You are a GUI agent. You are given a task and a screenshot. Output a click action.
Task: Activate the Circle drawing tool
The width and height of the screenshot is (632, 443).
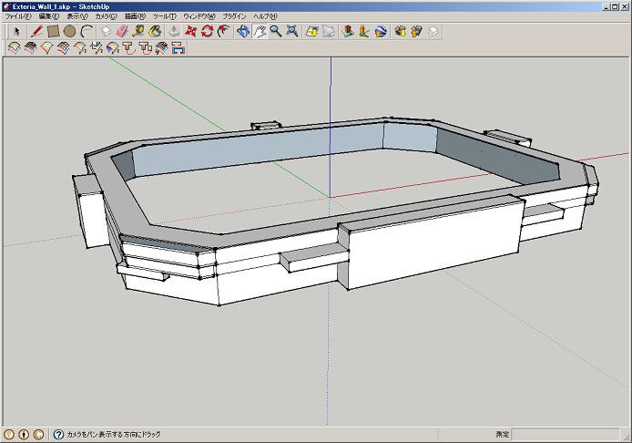70,31
